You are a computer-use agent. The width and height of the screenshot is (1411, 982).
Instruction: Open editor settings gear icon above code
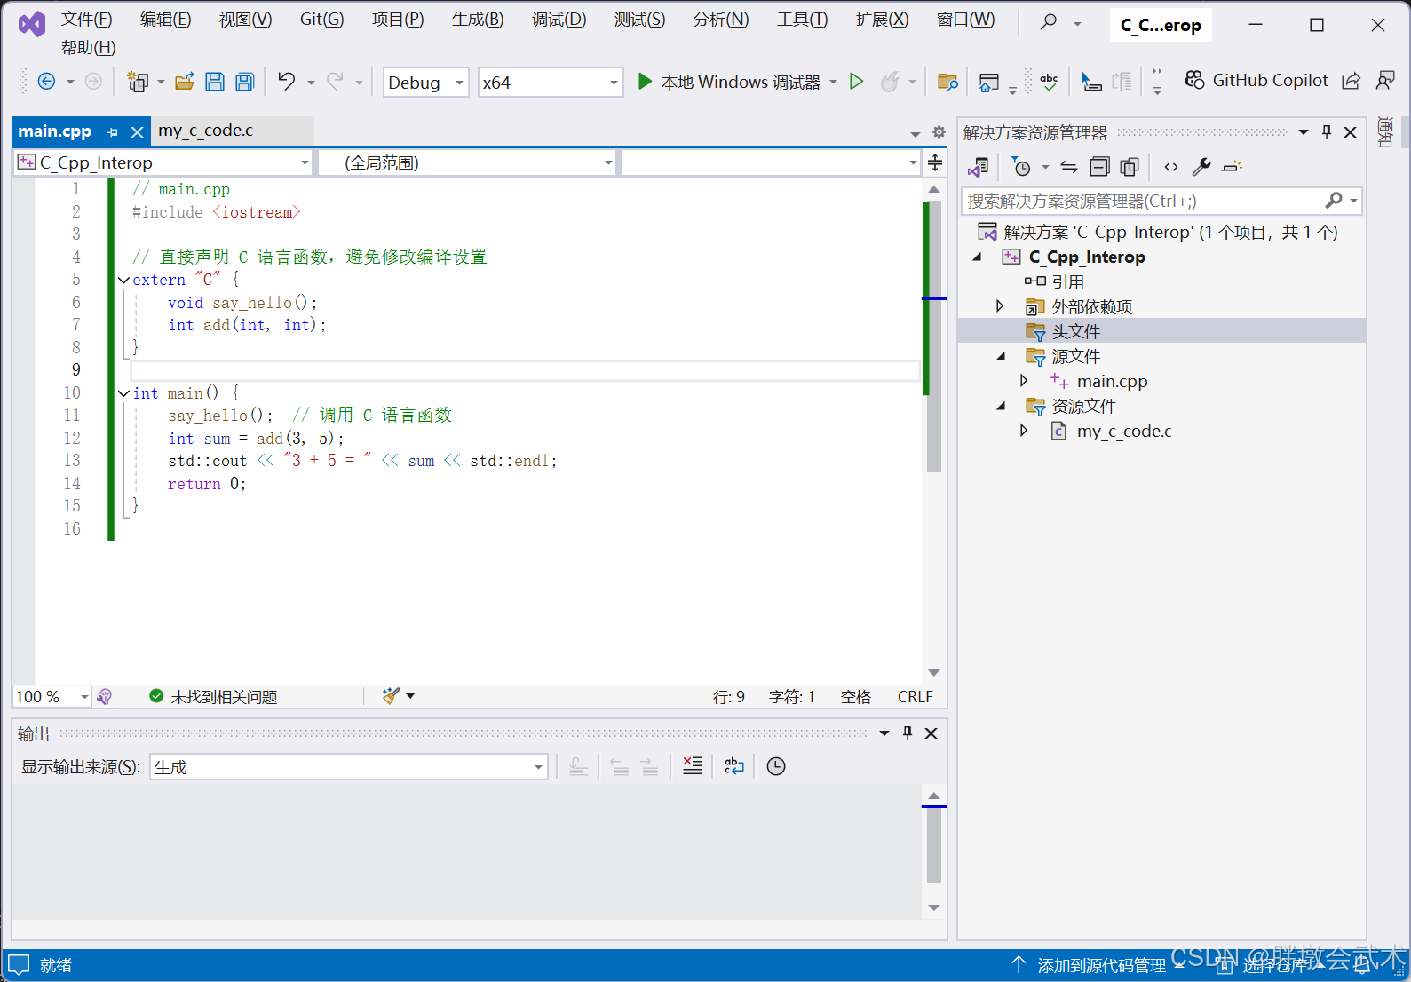(x=939, y=132)
